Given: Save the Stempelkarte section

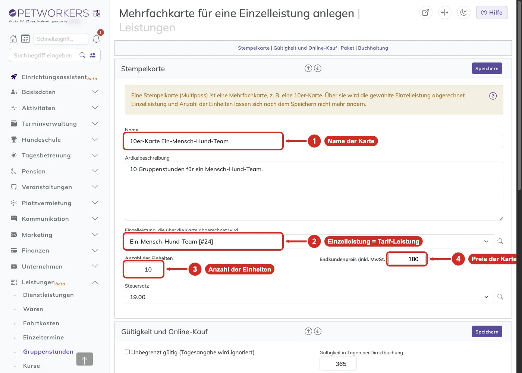Looking at the screenshot, I should coord(487,68).
